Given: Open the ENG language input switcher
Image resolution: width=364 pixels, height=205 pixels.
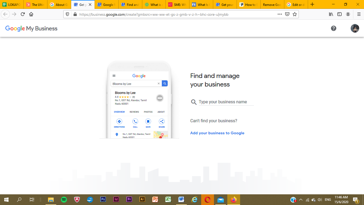Looking at the screenshot, I should tap(328, 200).
